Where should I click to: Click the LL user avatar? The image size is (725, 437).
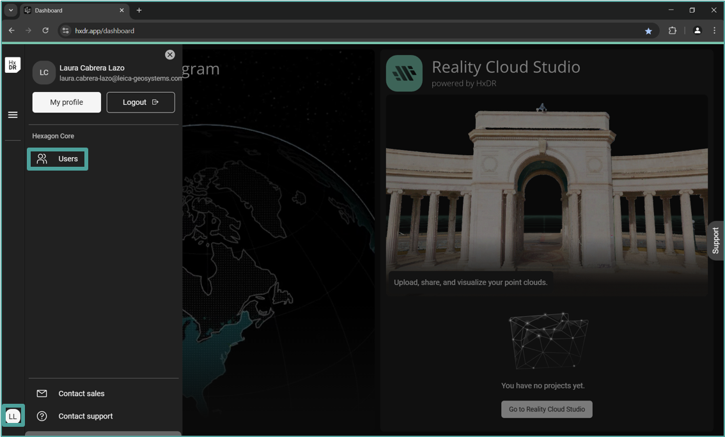[x=13, y=416]
